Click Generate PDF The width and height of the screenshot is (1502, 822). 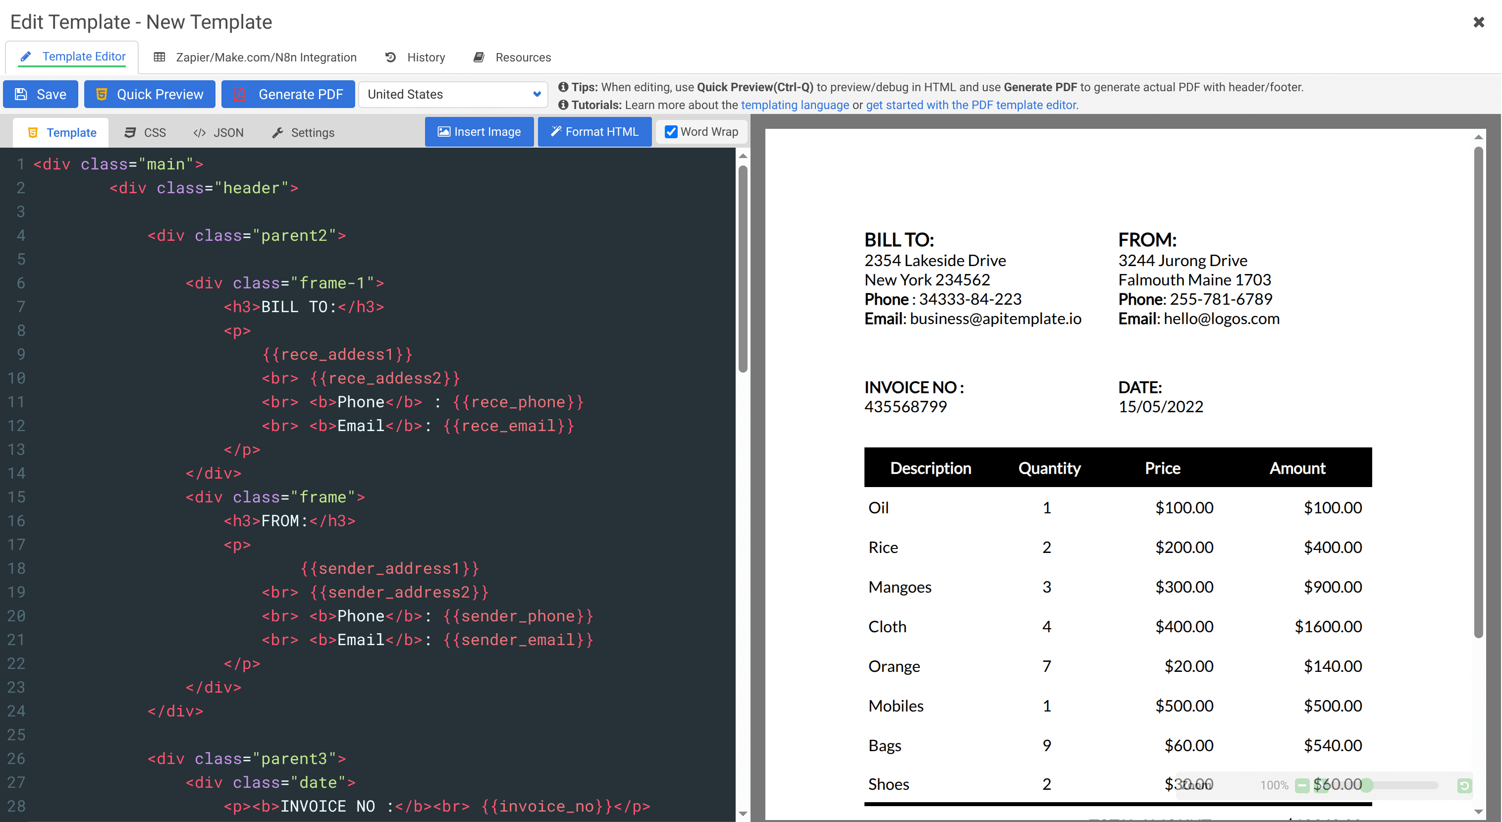288,94
